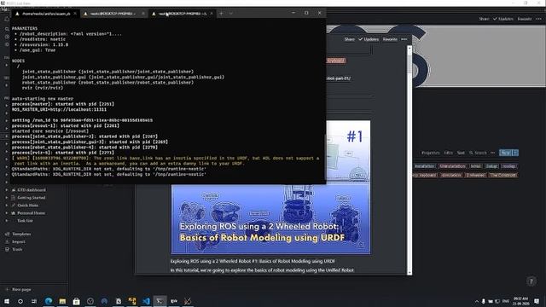Expand the GTD dashboard page arrow
546x307 pixels.
tap(7, 190)
